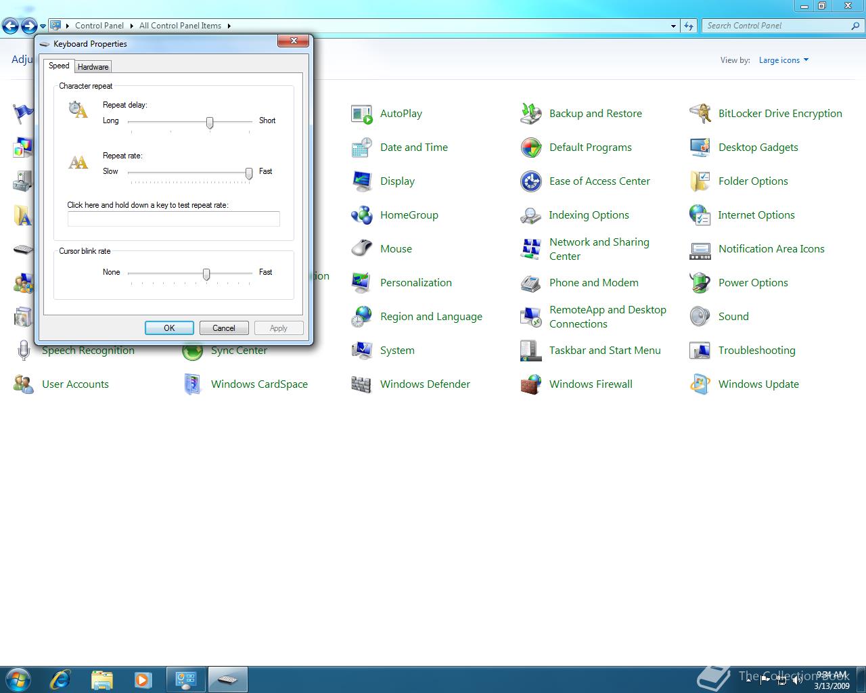Open the Sound speaker icon

click(700, 317)
